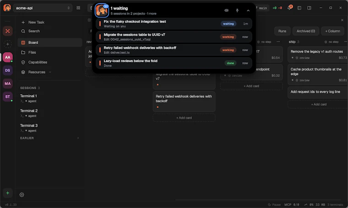Screen dimensions: 348x208
Task: Open Cache product thumbnails at the edge card
Action: click(x=318, y=75)
